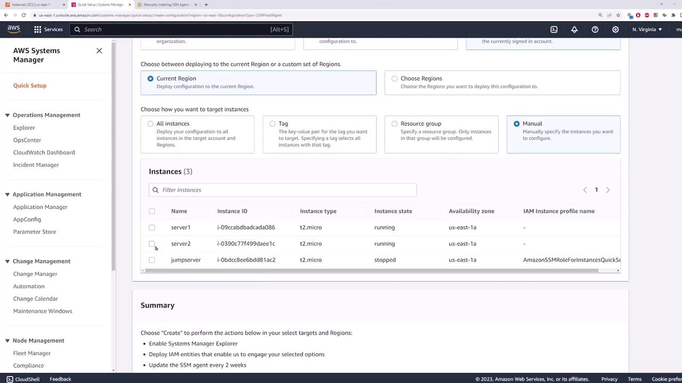Tick the checkbox for server2

152,244
